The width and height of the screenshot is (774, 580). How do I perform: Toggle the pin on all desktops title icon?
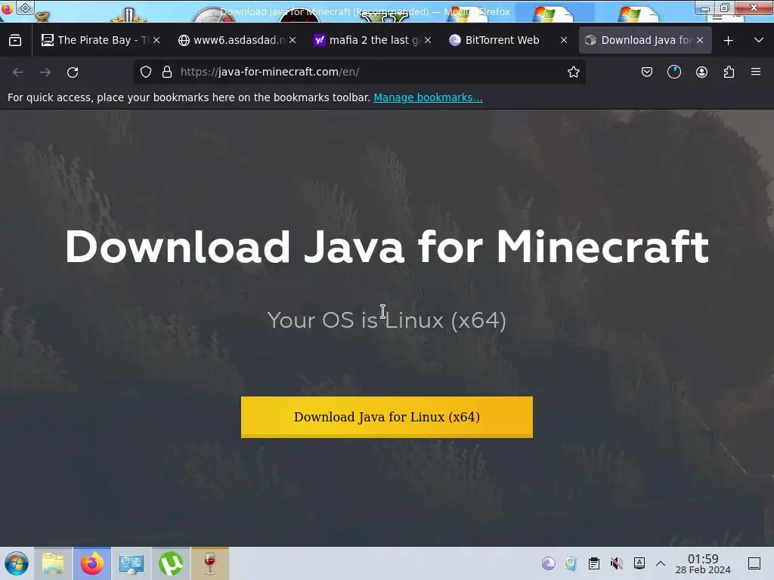tap(25, 8)
